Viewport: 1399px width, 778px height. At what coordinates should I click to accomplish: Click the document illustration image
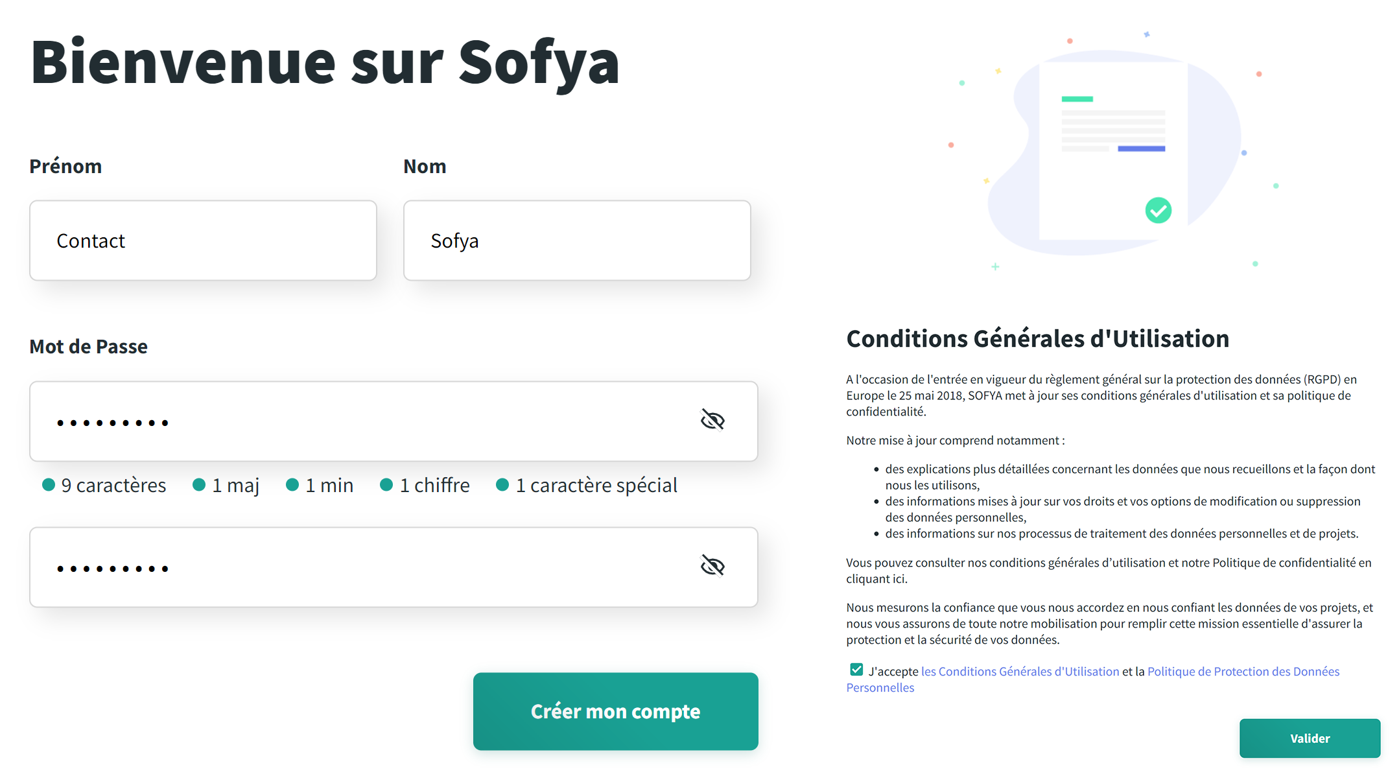coord(1112,150)
